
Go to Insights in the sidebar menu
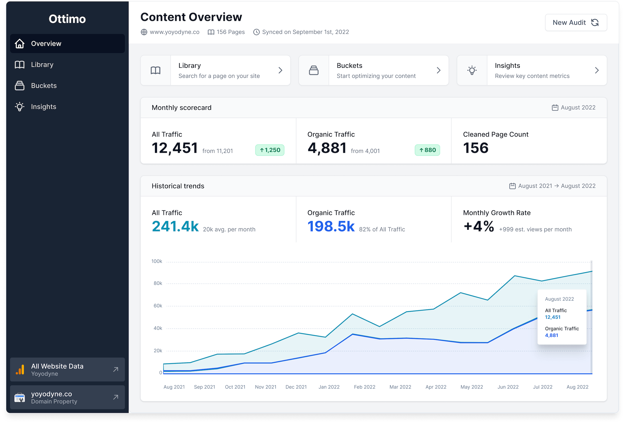click(x=43, y=107)
